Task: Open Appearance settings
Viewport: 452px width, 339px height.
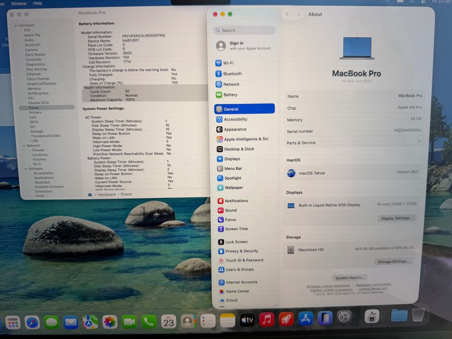Action: (x=232, y=129)
